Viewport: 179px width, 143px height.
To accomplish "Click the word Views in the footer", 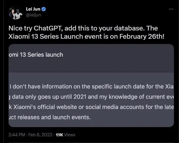I will [70, 135].
